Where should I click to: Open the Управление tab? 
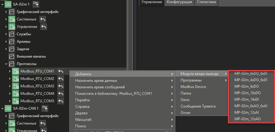coord(152,2)
